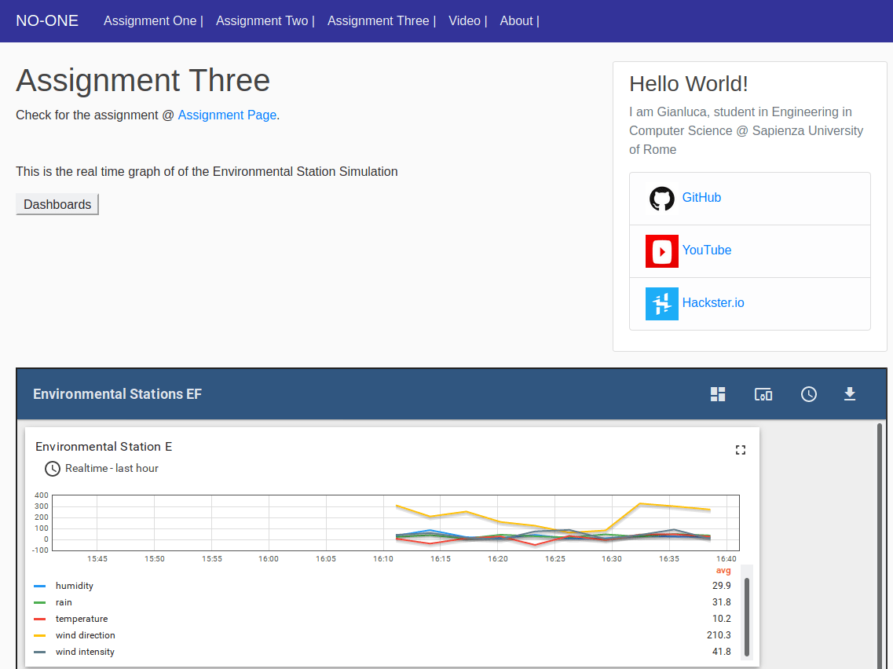Click the Hackster.io logo icon
The image size is (893, 669).
[x=662, y=303]
